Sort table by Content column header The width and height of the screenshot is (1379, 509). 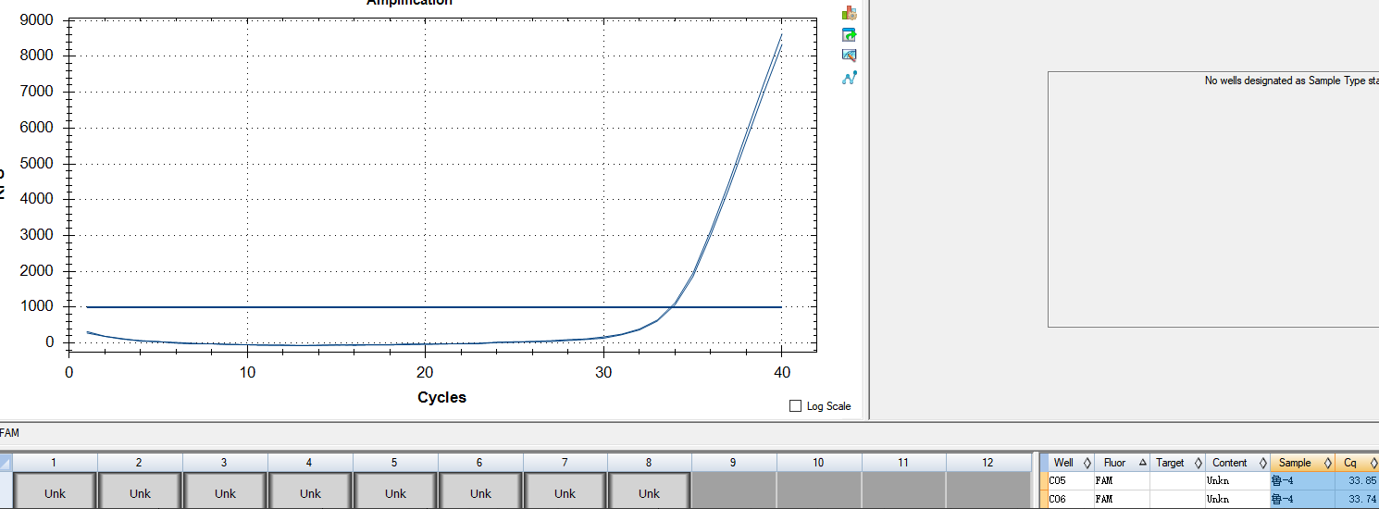click(1237, 463)
